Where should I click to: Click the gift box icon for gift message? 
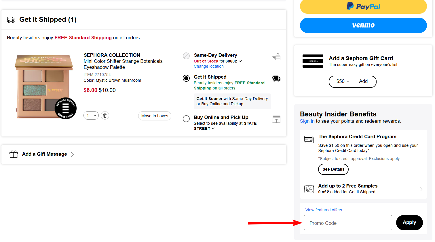tap(14, 154)
